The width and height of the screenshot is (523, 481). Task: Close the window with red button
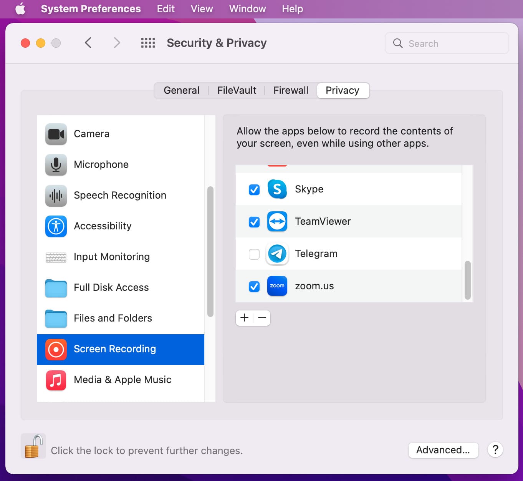[25, 43]
